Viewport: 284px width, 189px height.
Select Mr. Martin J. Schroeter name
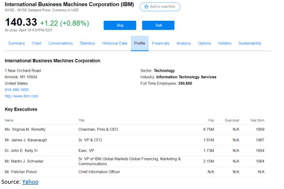click(x=24, y=161)
